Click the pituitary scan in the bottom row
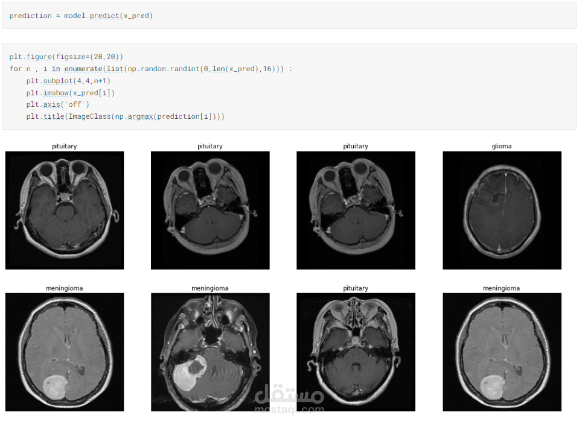The height and width of the screenshot is (424, 579). [x=355, y=352]
